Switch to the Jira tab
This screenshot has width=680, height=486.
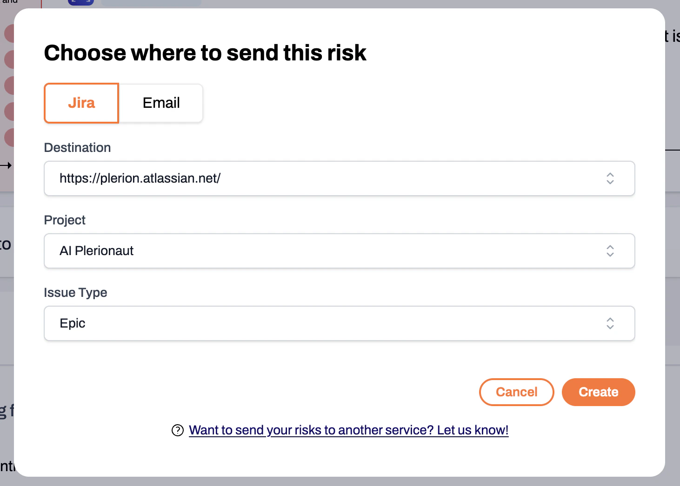click(81, 103)
